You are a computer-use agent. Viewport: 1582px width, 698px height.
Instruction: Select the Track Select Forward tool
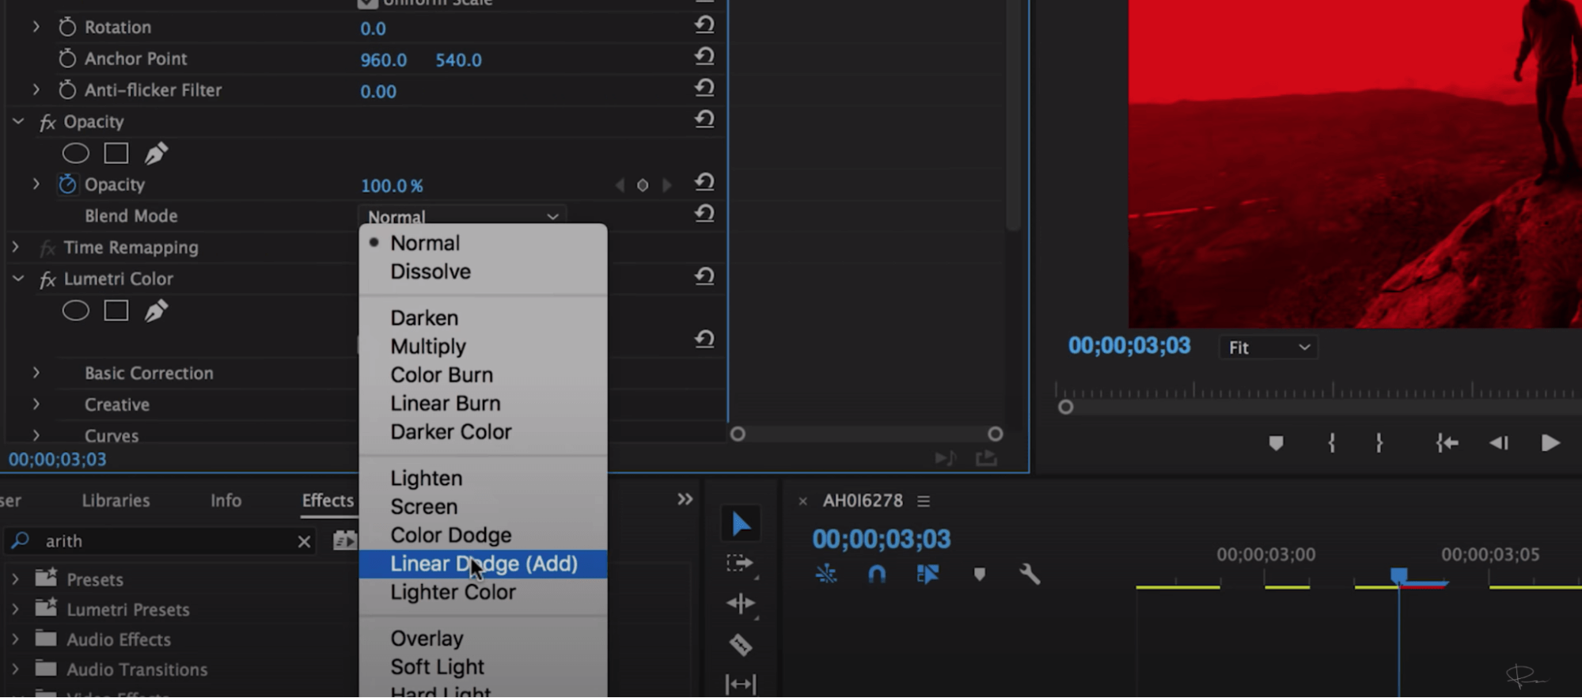(741, 563)
